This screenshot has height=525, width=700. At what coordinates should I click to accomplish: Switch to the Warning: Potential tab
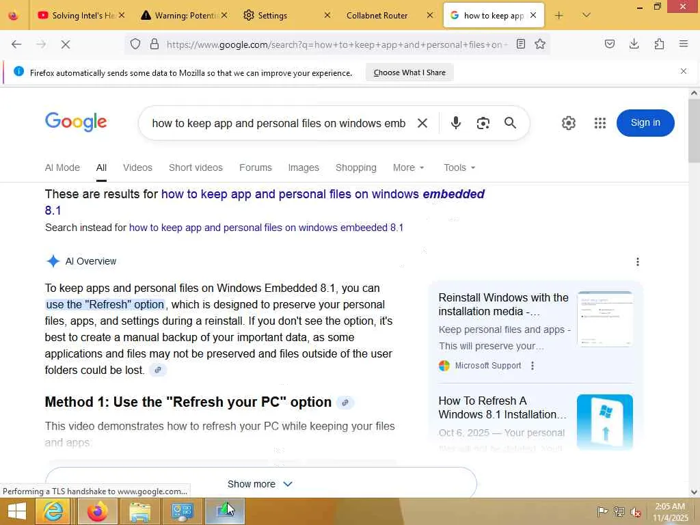click(x=184, y=16)
